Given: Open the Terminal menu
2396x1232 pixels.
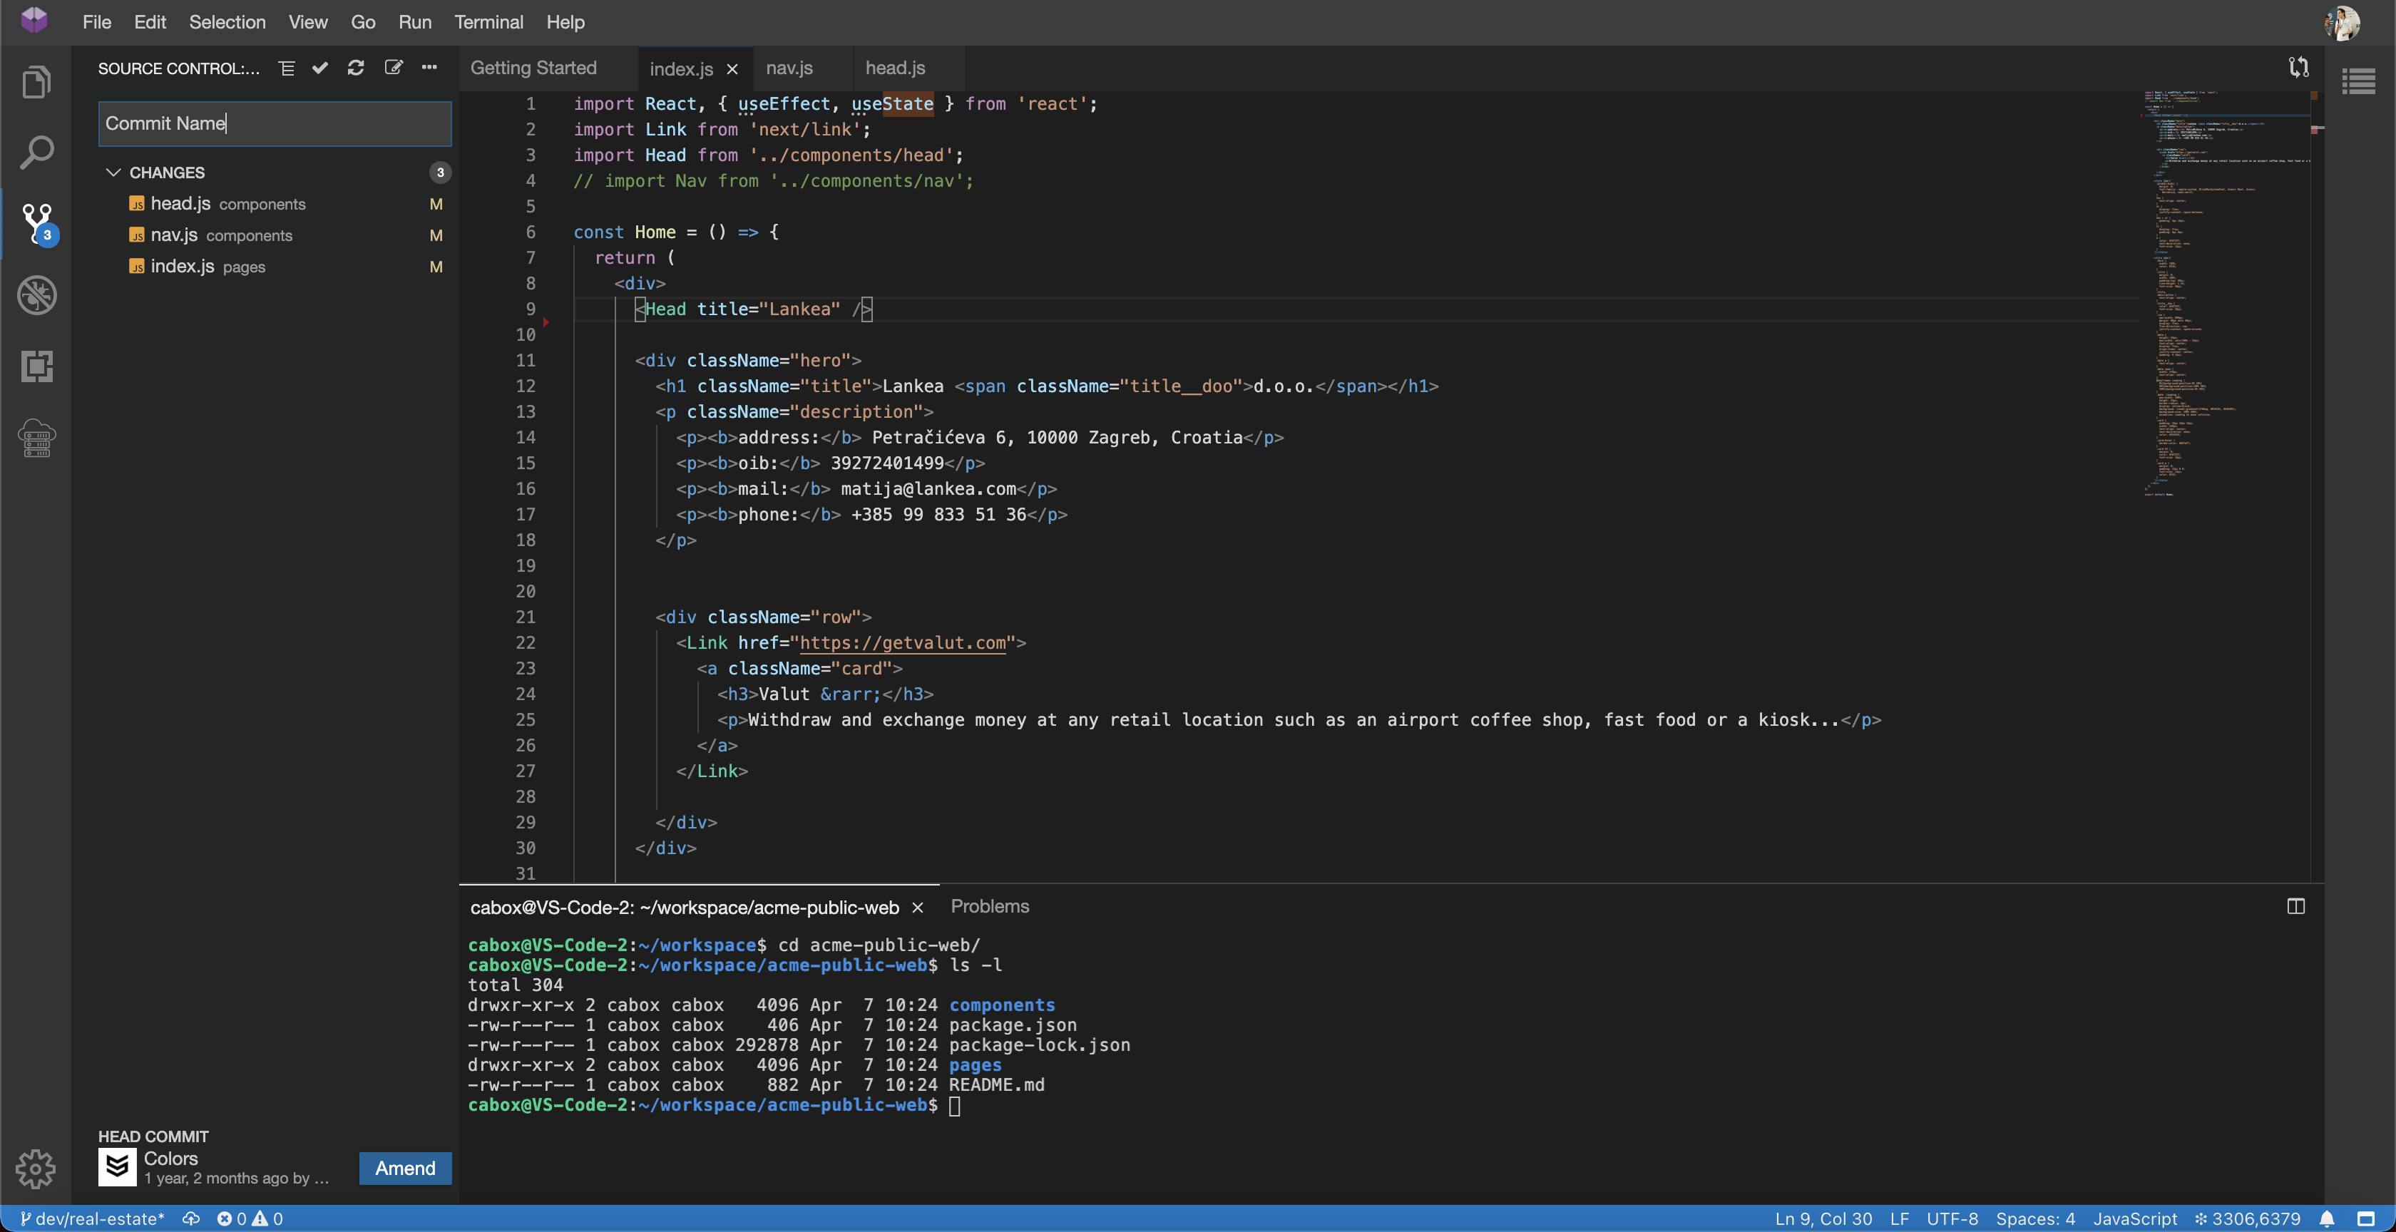Looking at the screenshot, I should click(x=488, y=22).
